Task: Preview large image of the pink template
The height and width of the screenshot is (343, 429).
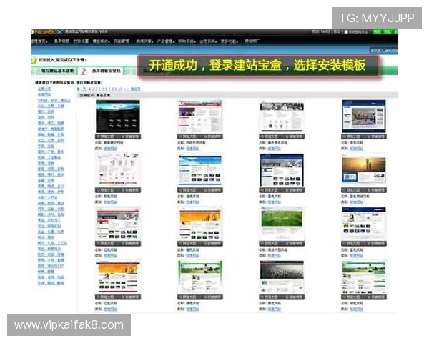Action: 107,190
